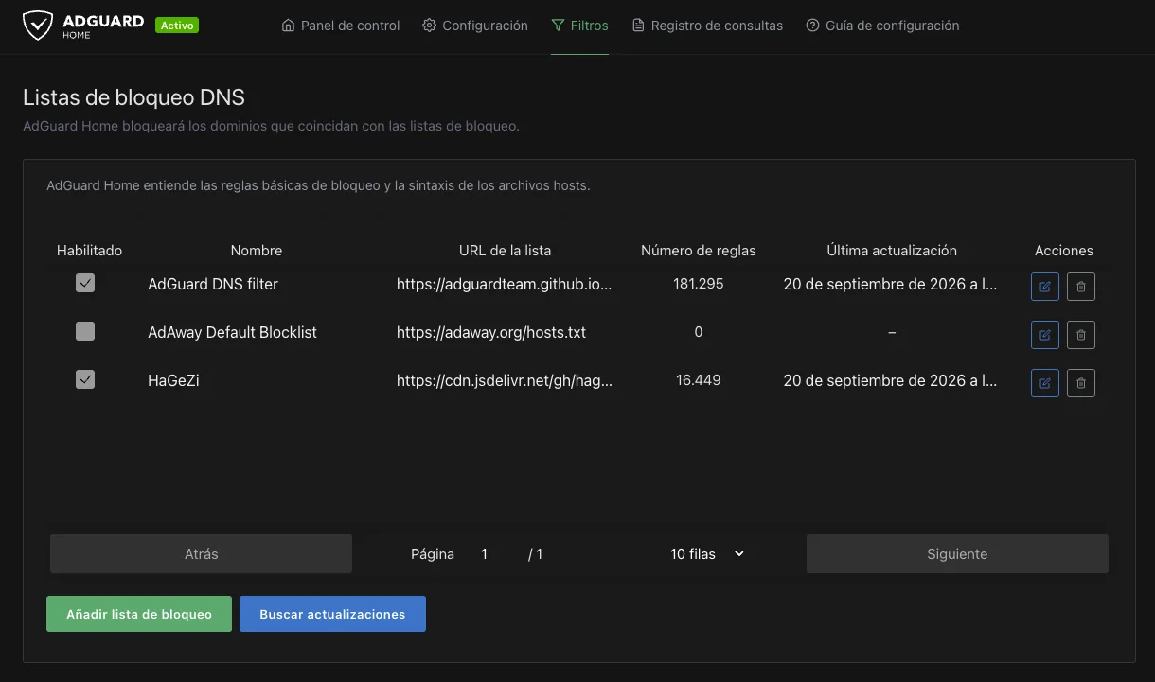Image resolution: width=1155 pixels, height=682 pixels.
Task: Sort by Nombre column header
Action: [x=257, y=251]
